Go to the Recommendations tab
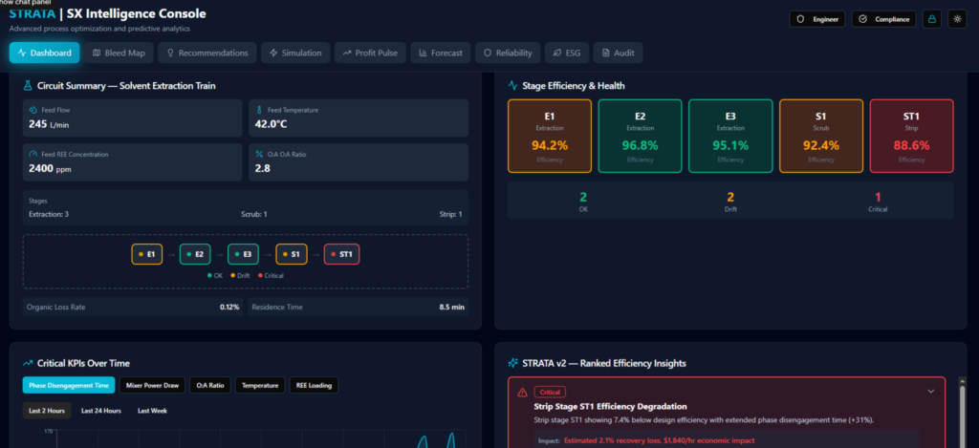Viewport: 979px width, 448px height. tap(207, 53)
